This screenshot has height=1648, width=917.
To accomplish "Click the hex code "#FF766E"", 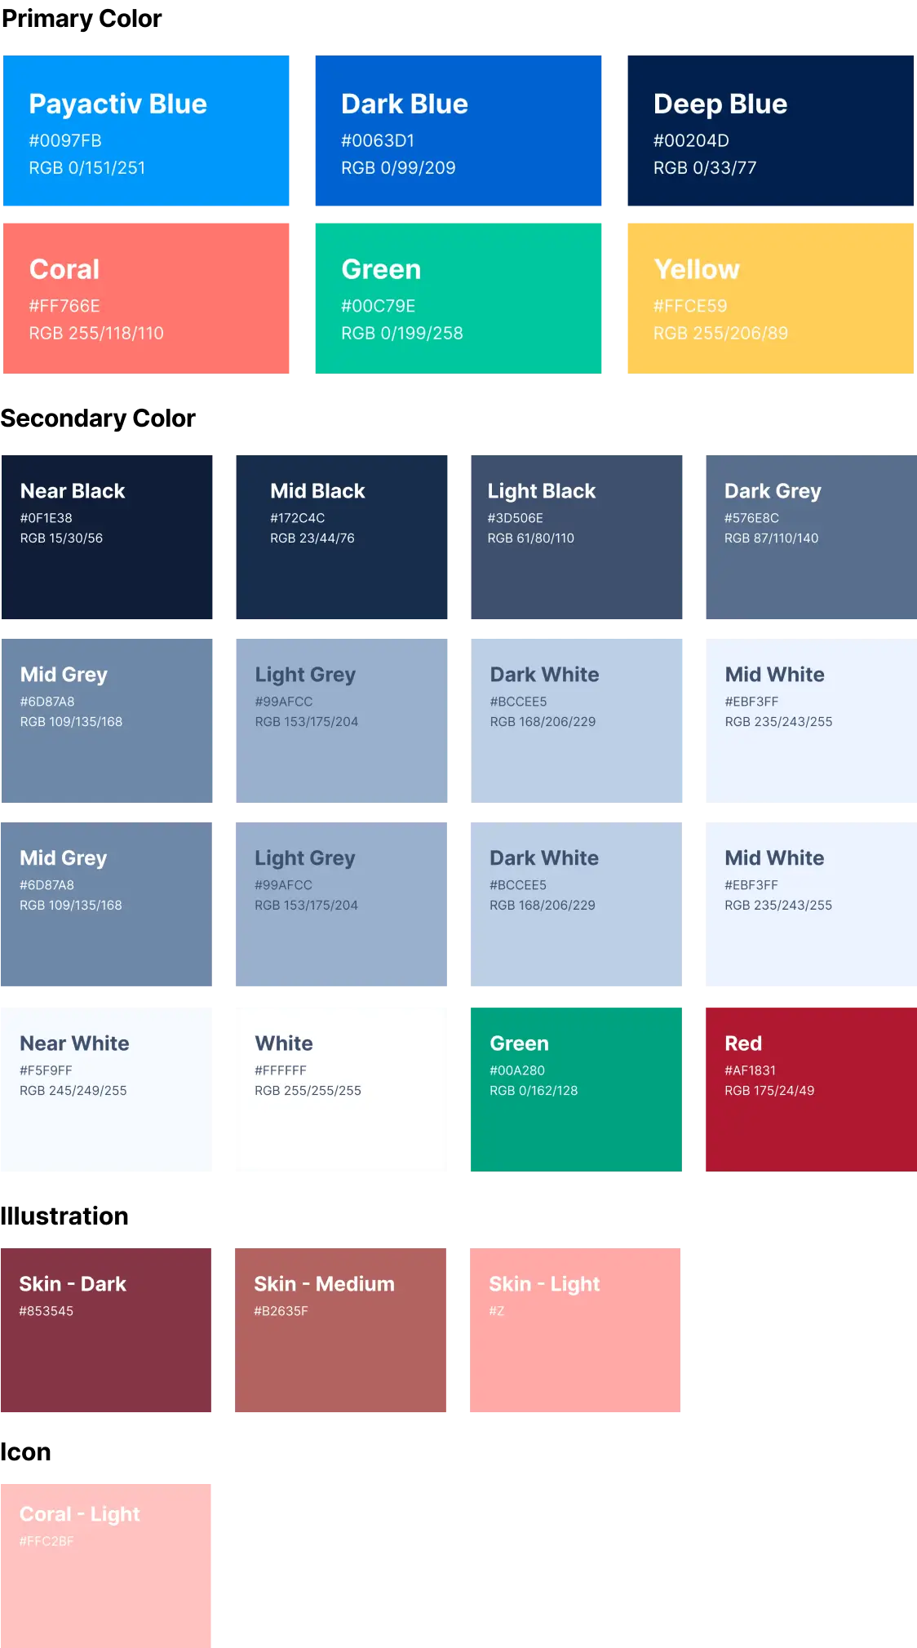I will point(64,306).
